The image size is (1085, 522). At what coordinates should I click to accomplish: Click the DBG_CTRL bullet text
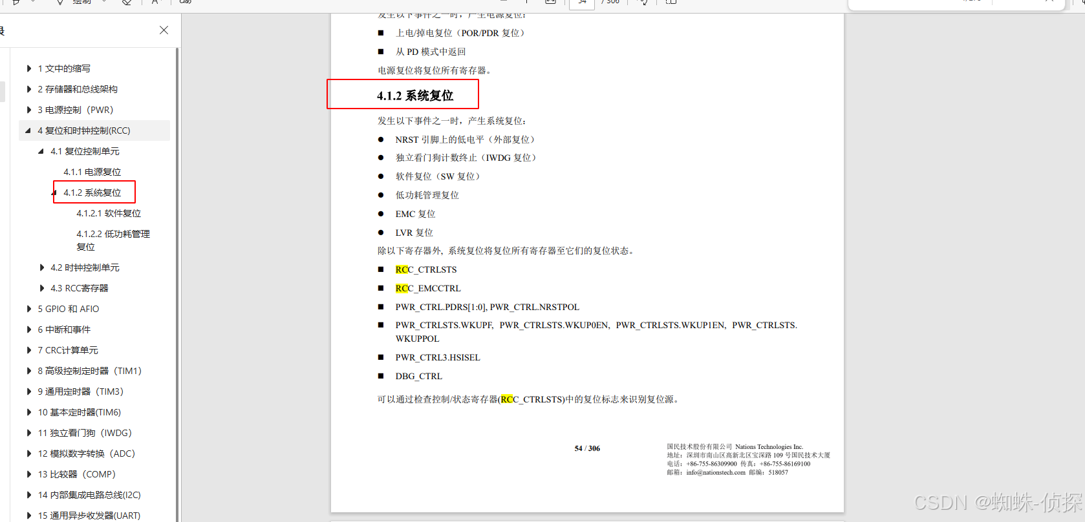(x=419, y=376)
